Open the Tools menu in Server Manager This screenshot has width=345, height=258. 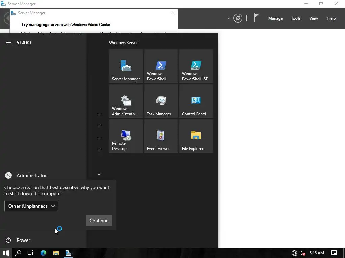pyautogui.click(x=295, y=18)
